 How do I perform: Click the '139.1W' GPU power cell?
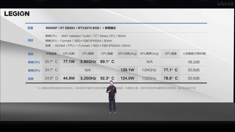click(128, 70)
